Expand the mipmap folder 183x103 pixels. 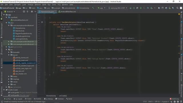(x=9, y=79)
